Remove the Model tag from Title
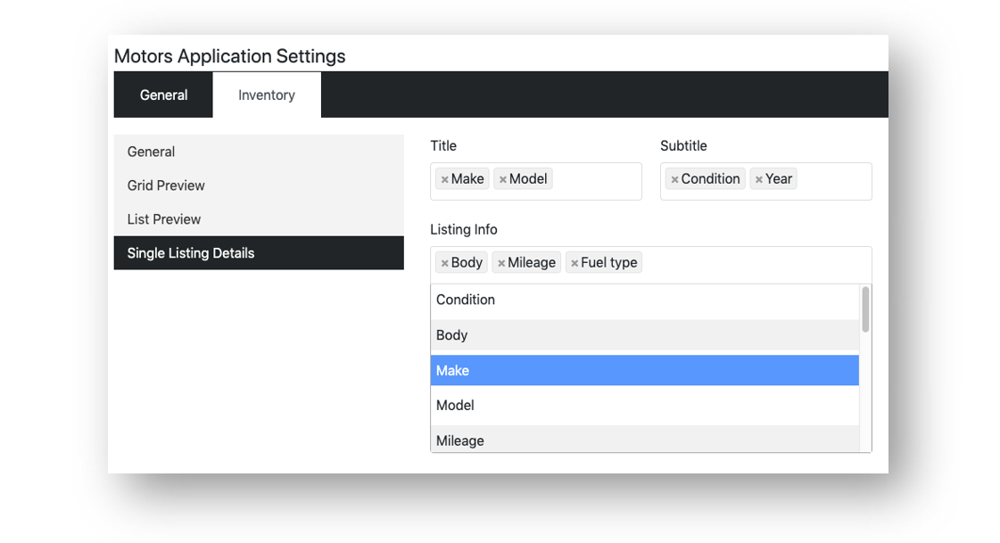This screenshot has width=1000, height=543. [503, 180]
